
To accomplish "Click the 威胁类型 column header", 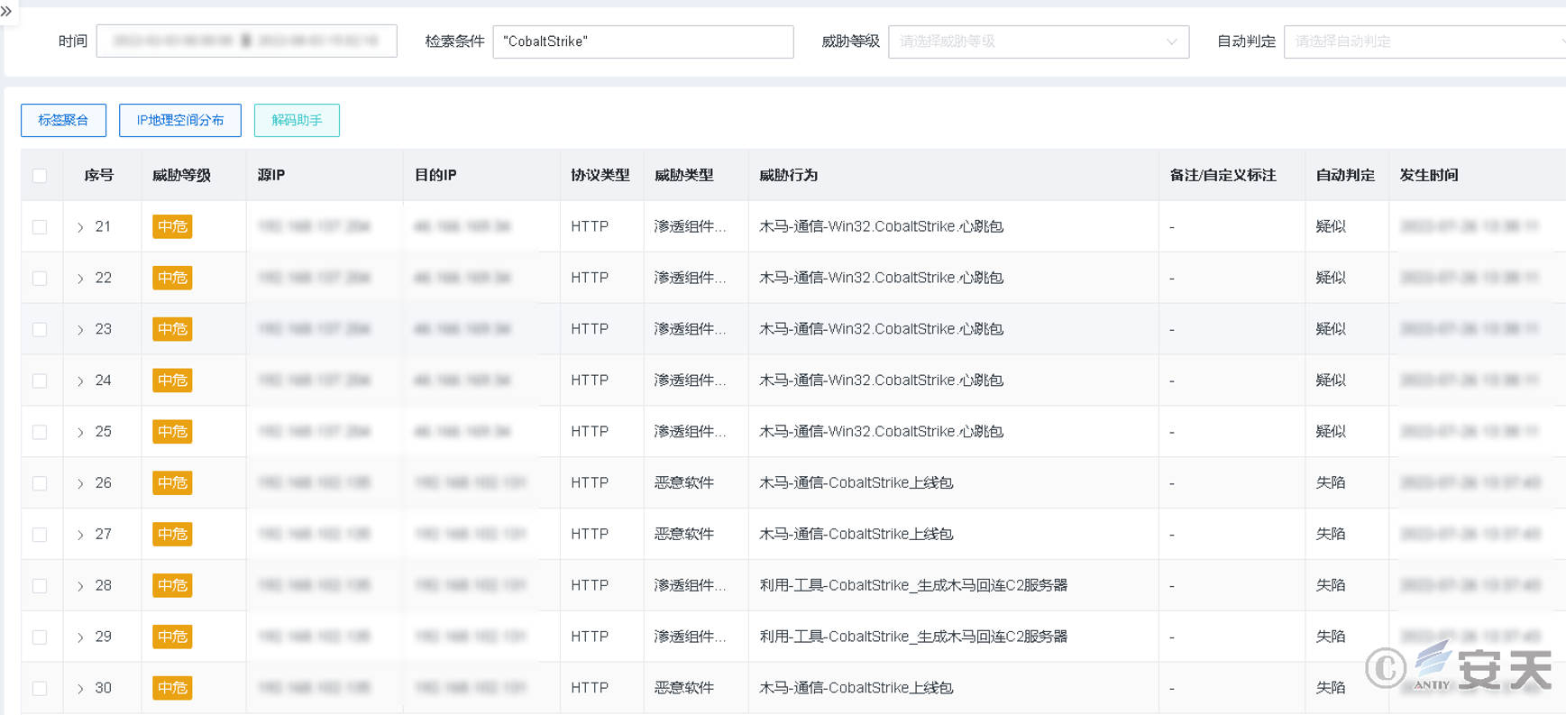I will pos(684,175).
